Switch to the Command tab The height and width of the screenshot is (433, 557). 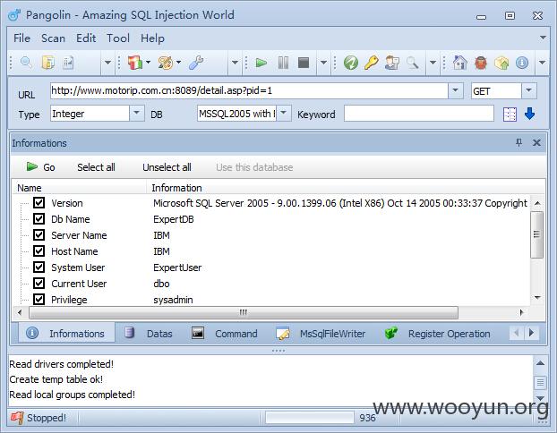coord(225,334)
